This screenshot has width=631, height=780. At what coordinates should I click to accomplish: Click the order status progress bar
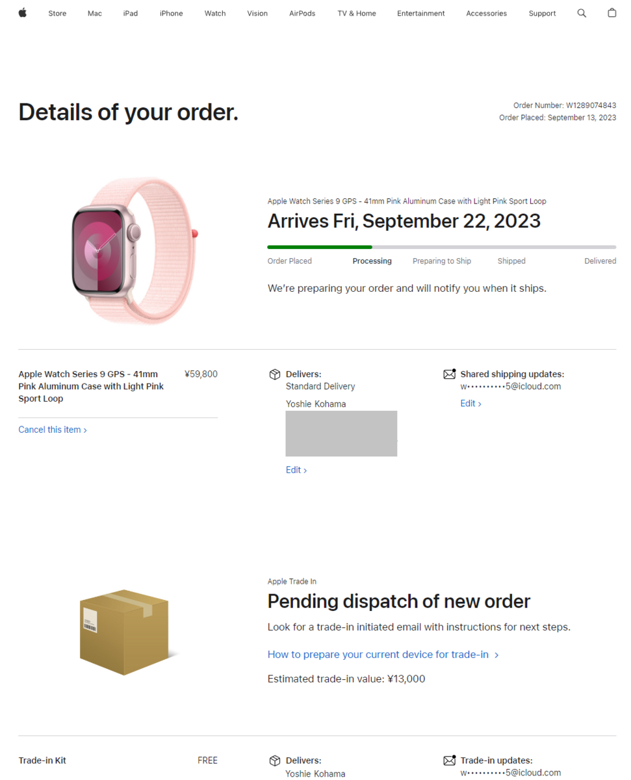[x=441, y=247]
